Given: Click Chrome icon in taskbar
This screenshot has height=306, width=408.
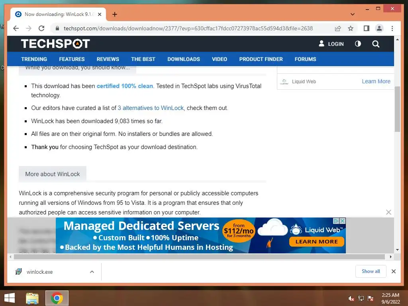Looking at the screenshot, I should click(x=57, y=298).
